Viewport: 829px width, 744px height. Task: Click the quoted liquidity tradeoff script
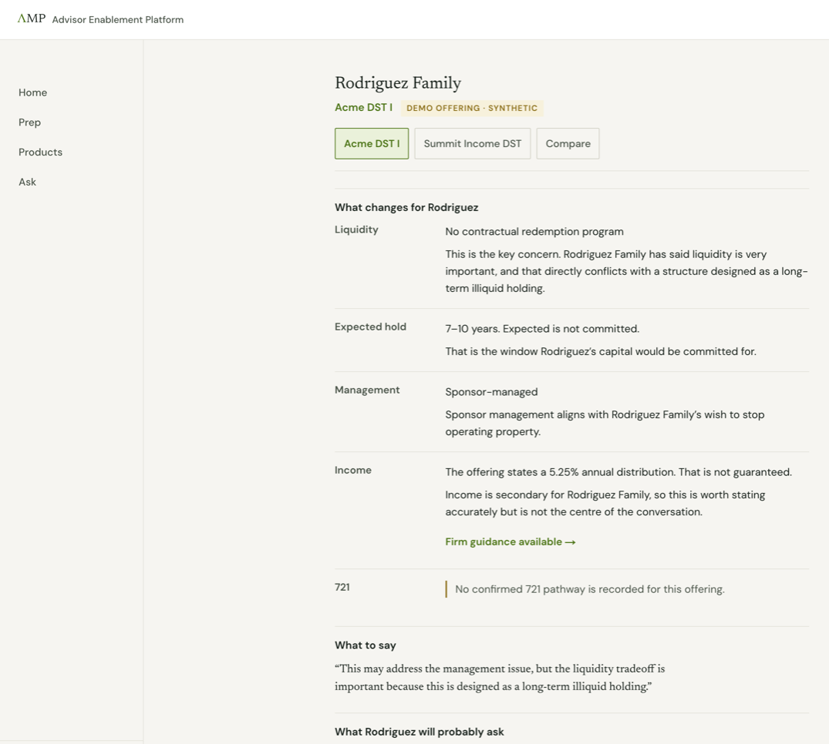pyautogui.click(x=500, y=678)
